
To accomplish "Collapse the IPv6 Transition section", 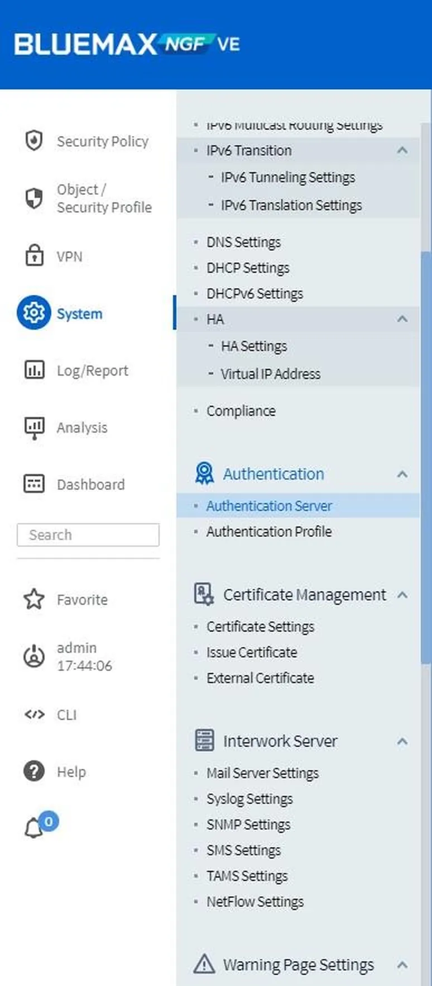I will click(402, 150).
